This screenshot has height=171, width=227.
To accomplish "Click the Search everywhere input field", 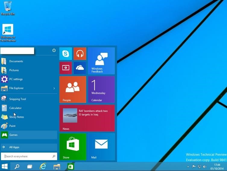I will click(x=29, y=156).
